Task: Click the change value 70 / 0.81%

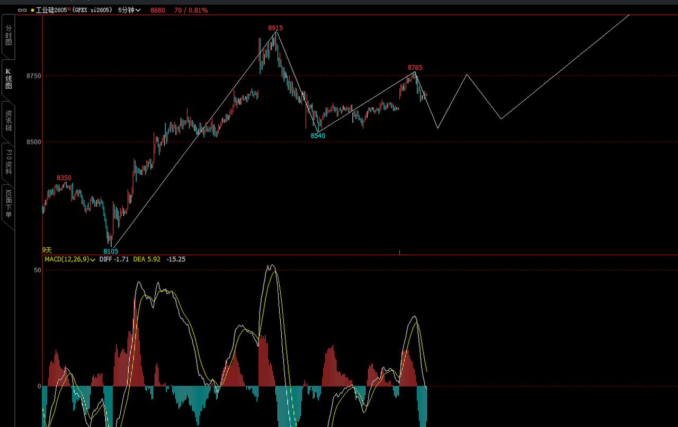Action: [191, 10]
